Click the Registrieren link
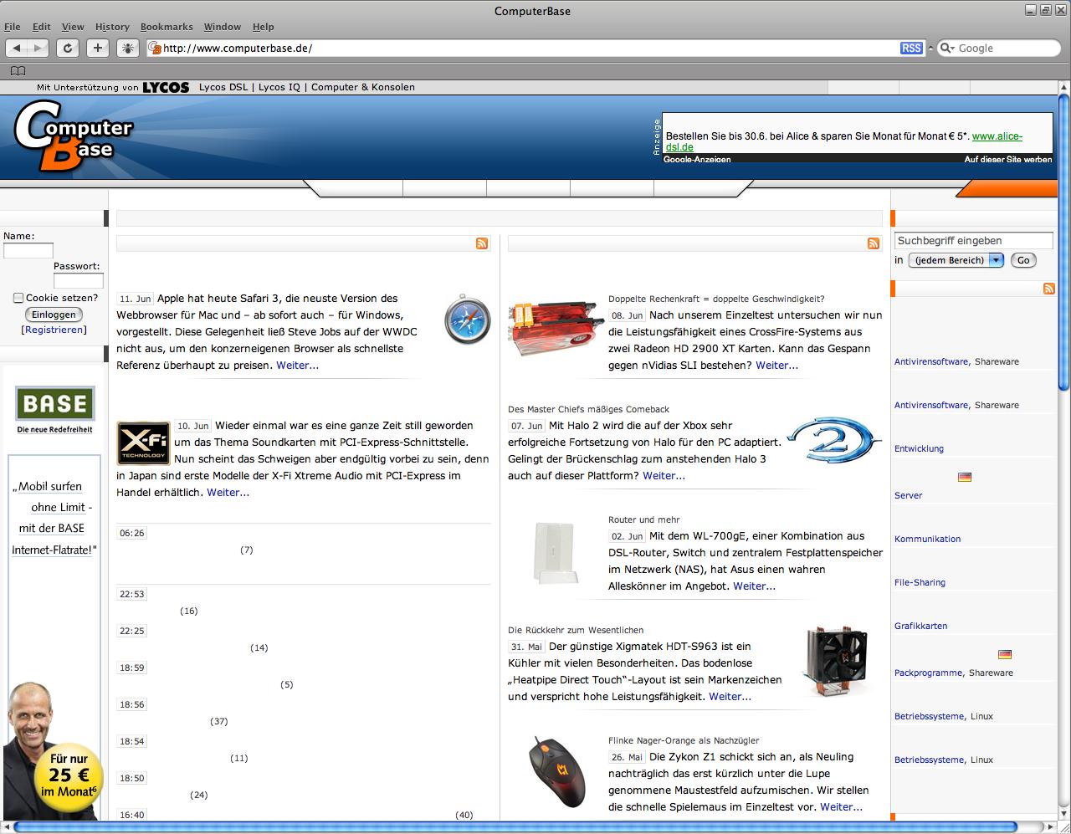 tap(54, 330)
